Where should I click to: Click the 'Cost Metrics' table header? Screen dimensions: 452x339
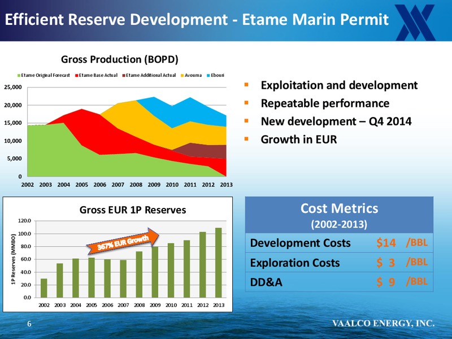point(340,208)
